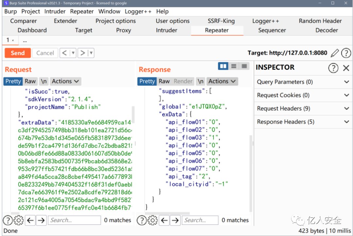Open Response Actions dropdown
The height and width of the screenshot is (236, 353).
222,81
